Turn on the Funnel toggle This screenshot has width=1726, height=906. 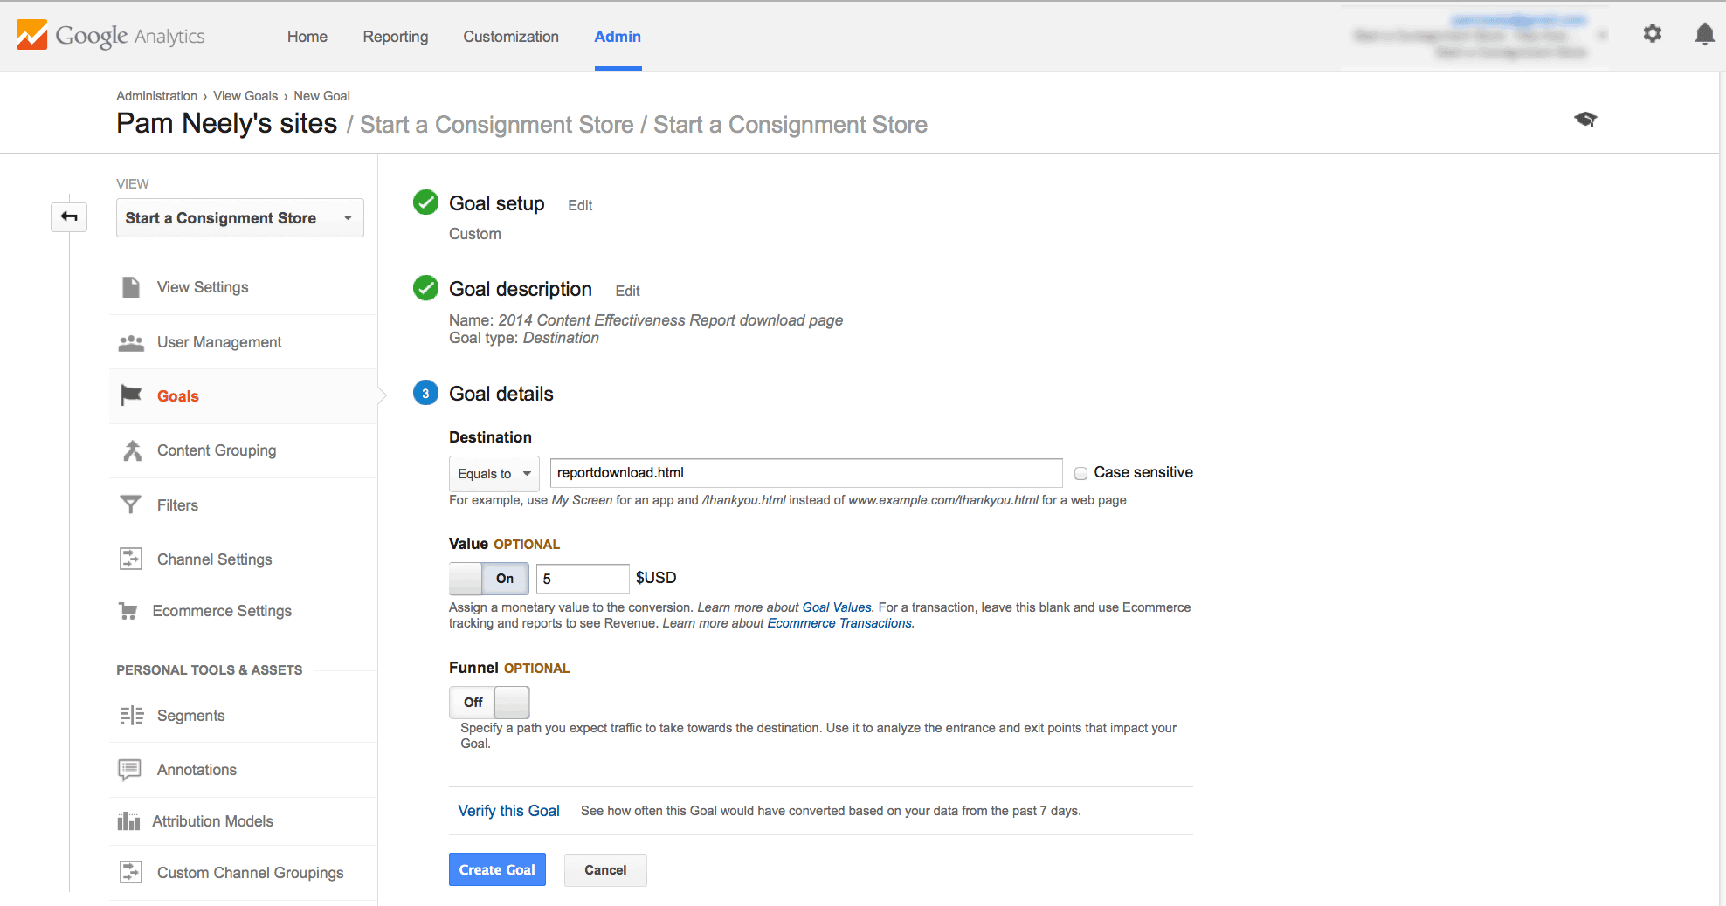488,703
